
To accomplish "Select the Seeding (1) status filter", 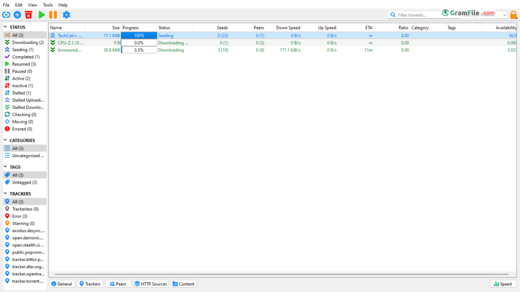I will point(25,50).
